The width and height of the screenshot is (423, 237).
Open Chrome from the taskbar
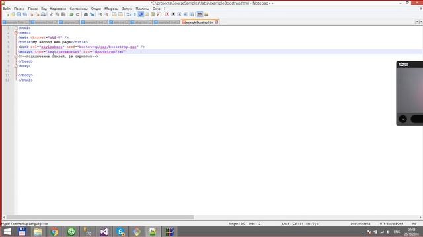54,232
